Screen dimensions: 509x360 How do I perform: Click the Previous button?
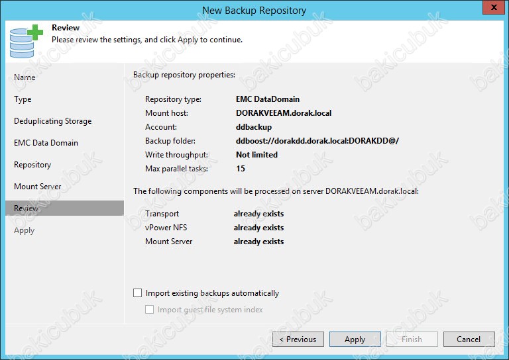click(x=298, y=339)
